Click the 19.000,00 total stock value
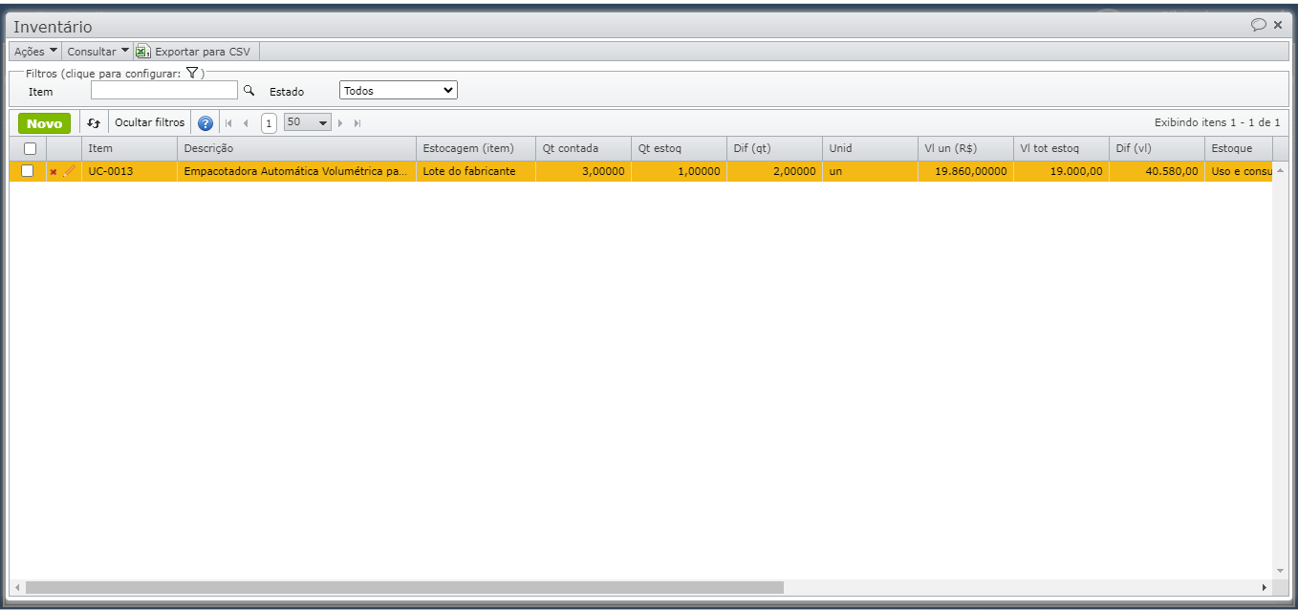This screenshot has height=610, width=1298. 1061,171
